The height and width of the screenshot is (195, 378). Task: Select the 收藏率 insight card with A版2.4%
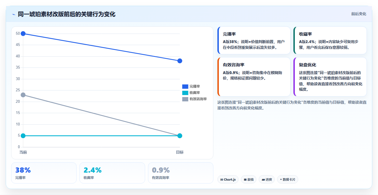click(330, 40)
